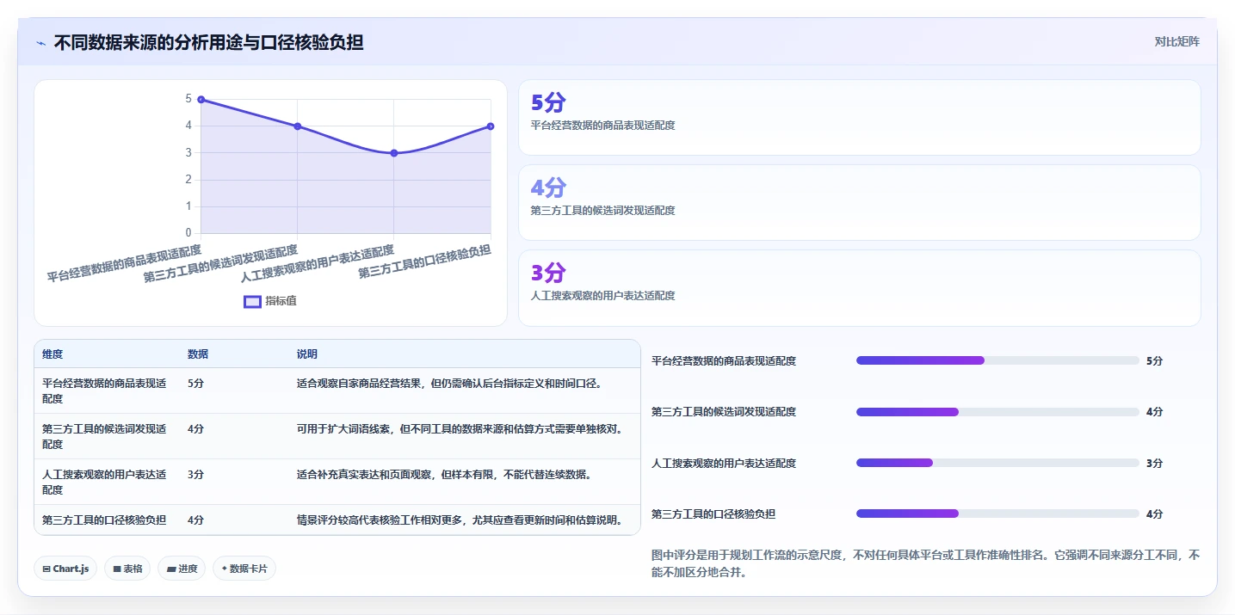Click the 数据卡片 tag icon
Image resolution: width=1235 pixels, height=615 pixels.
[225, 569]
